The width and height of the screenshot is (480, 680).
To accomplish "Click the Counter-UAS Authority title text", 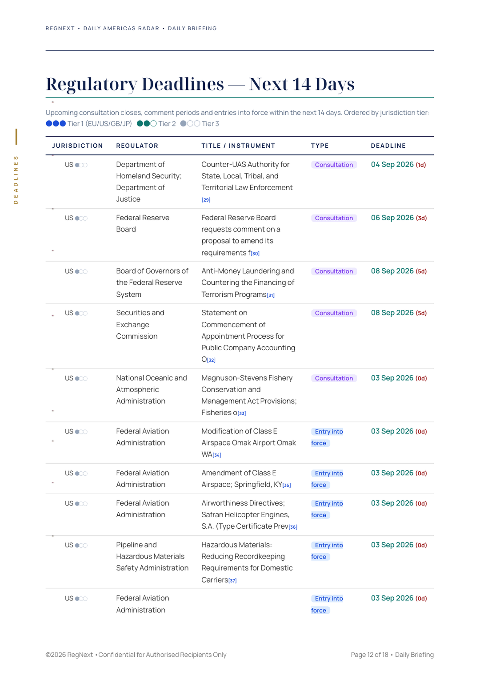I will click(247, 176).
